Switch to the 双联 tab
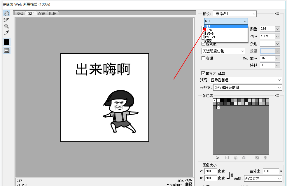This screenshot has height=186, width=287. (41, 13)
